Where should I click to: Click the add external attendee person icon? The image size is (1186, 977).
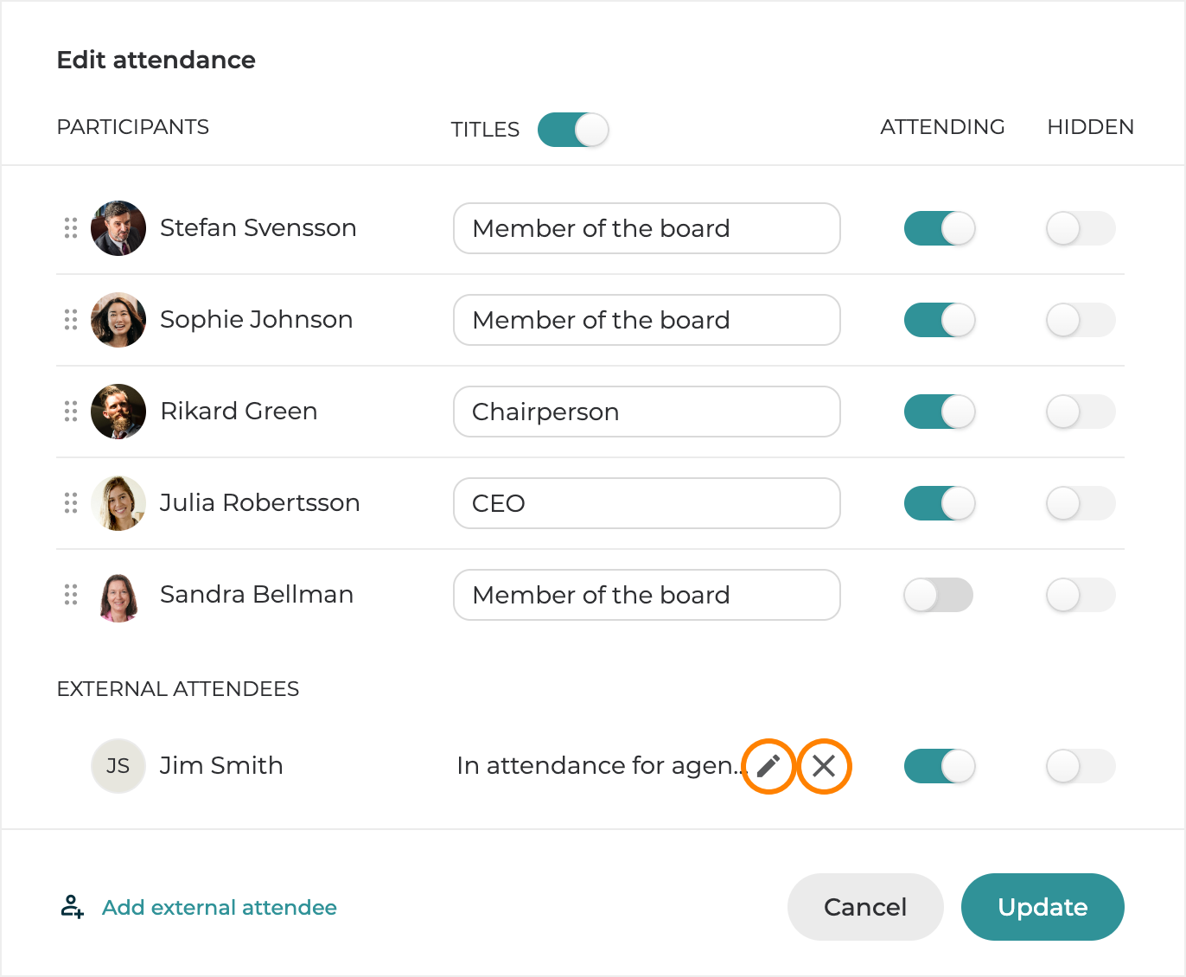[72, 907]
